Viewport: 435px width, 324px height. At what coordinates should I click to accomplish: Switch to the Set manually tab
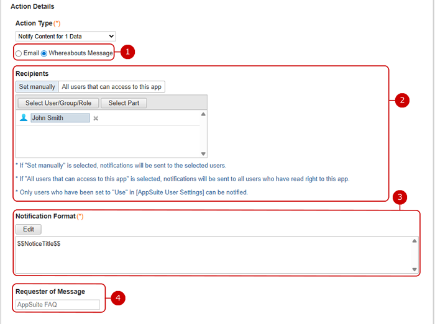[x=37, y=87]
